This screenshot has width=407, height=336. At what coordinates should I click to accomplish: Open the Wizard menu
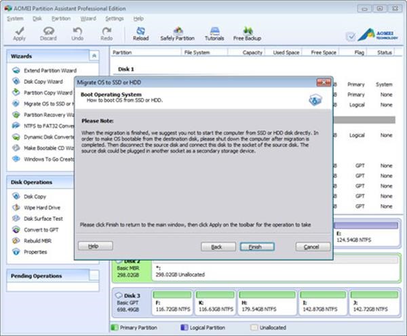click(x=88, y=18)
